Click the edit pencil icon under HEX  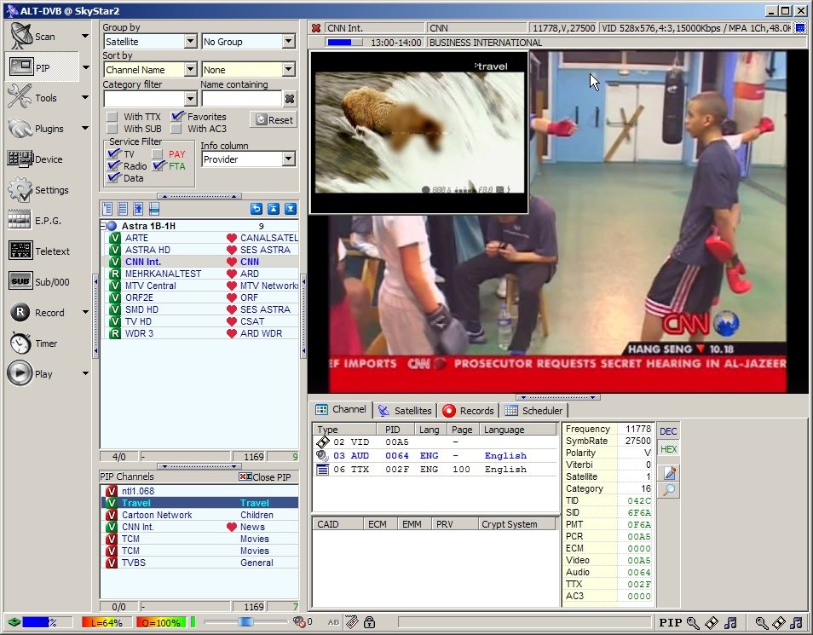pos(669,472)
